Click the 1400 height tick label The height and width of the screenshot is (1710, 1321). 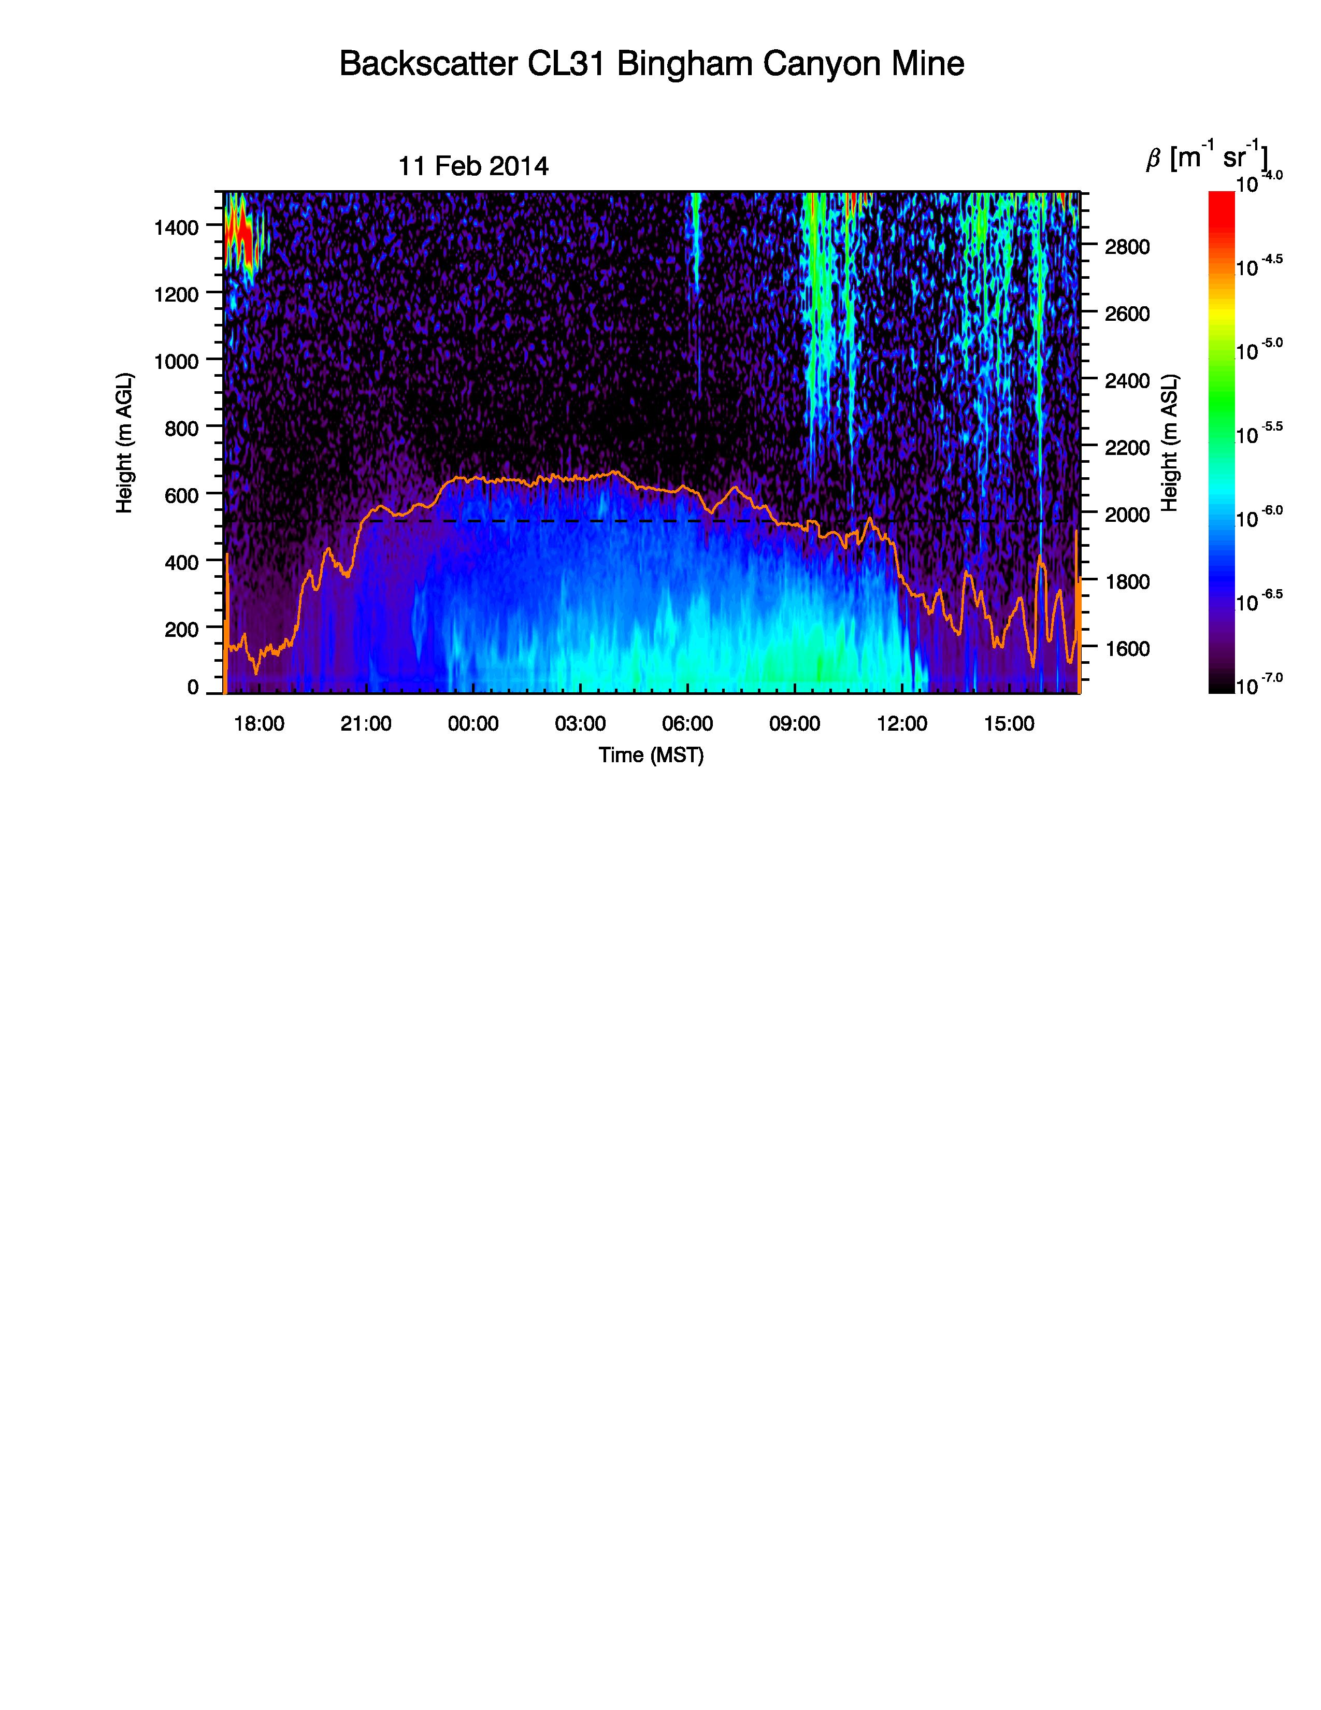coord(176,228)
